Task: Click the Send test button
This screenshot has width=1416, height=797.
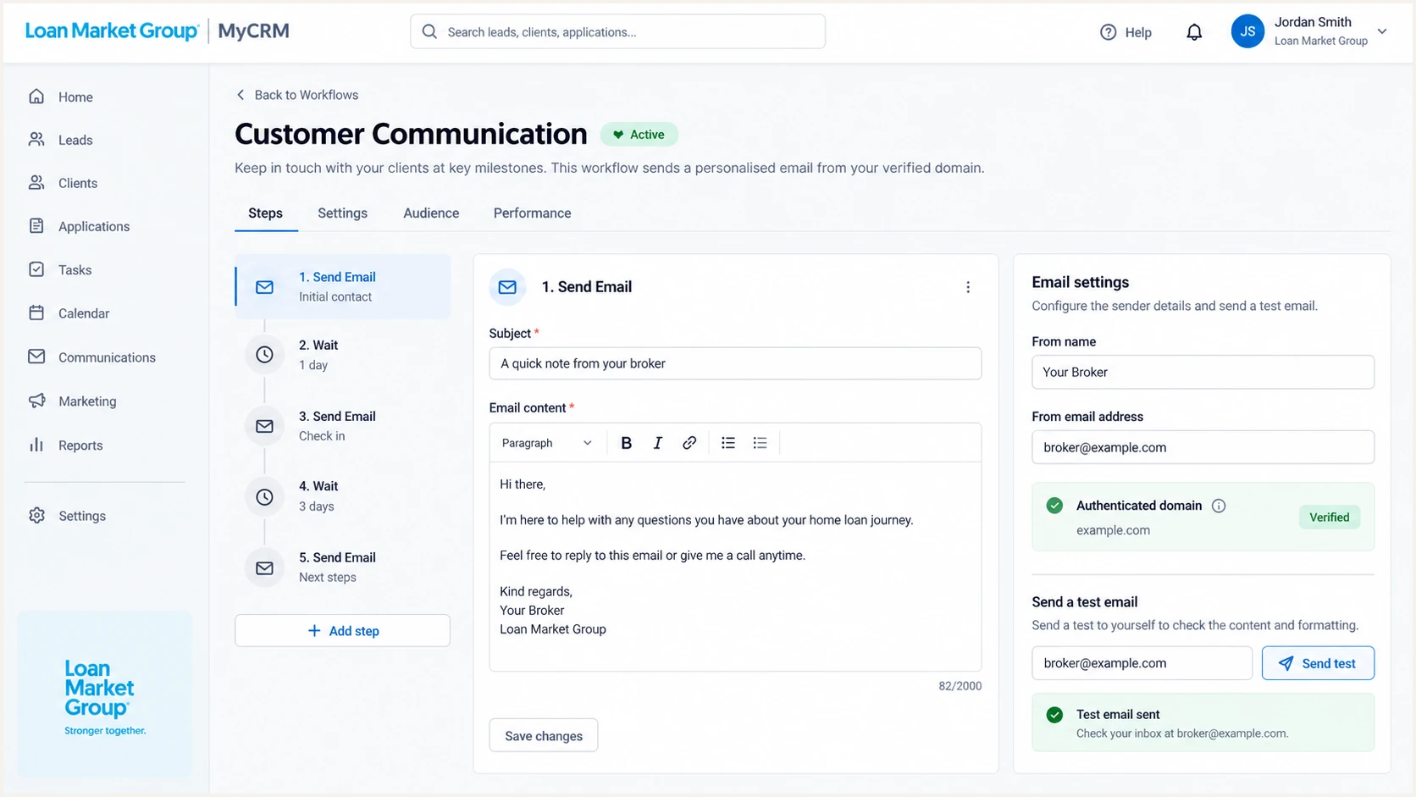Action: 1318,663
